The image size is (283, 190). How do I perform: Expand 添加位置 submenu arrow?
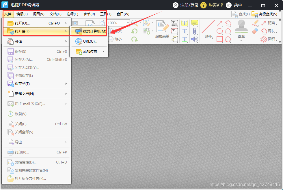pyautogui.click(x=103, y=52)
